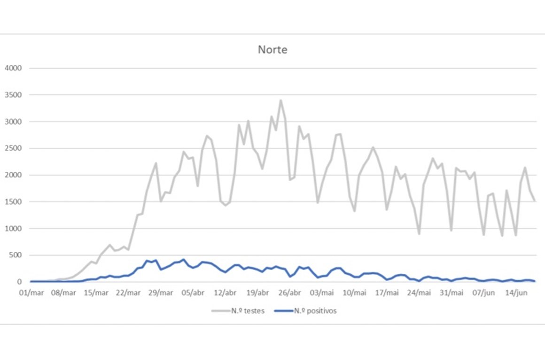The width and height of the screenshot is (545, 363).
Task: Click the highest peak of gray tests line
Action: pyautogui.click(x=280, y=100)
